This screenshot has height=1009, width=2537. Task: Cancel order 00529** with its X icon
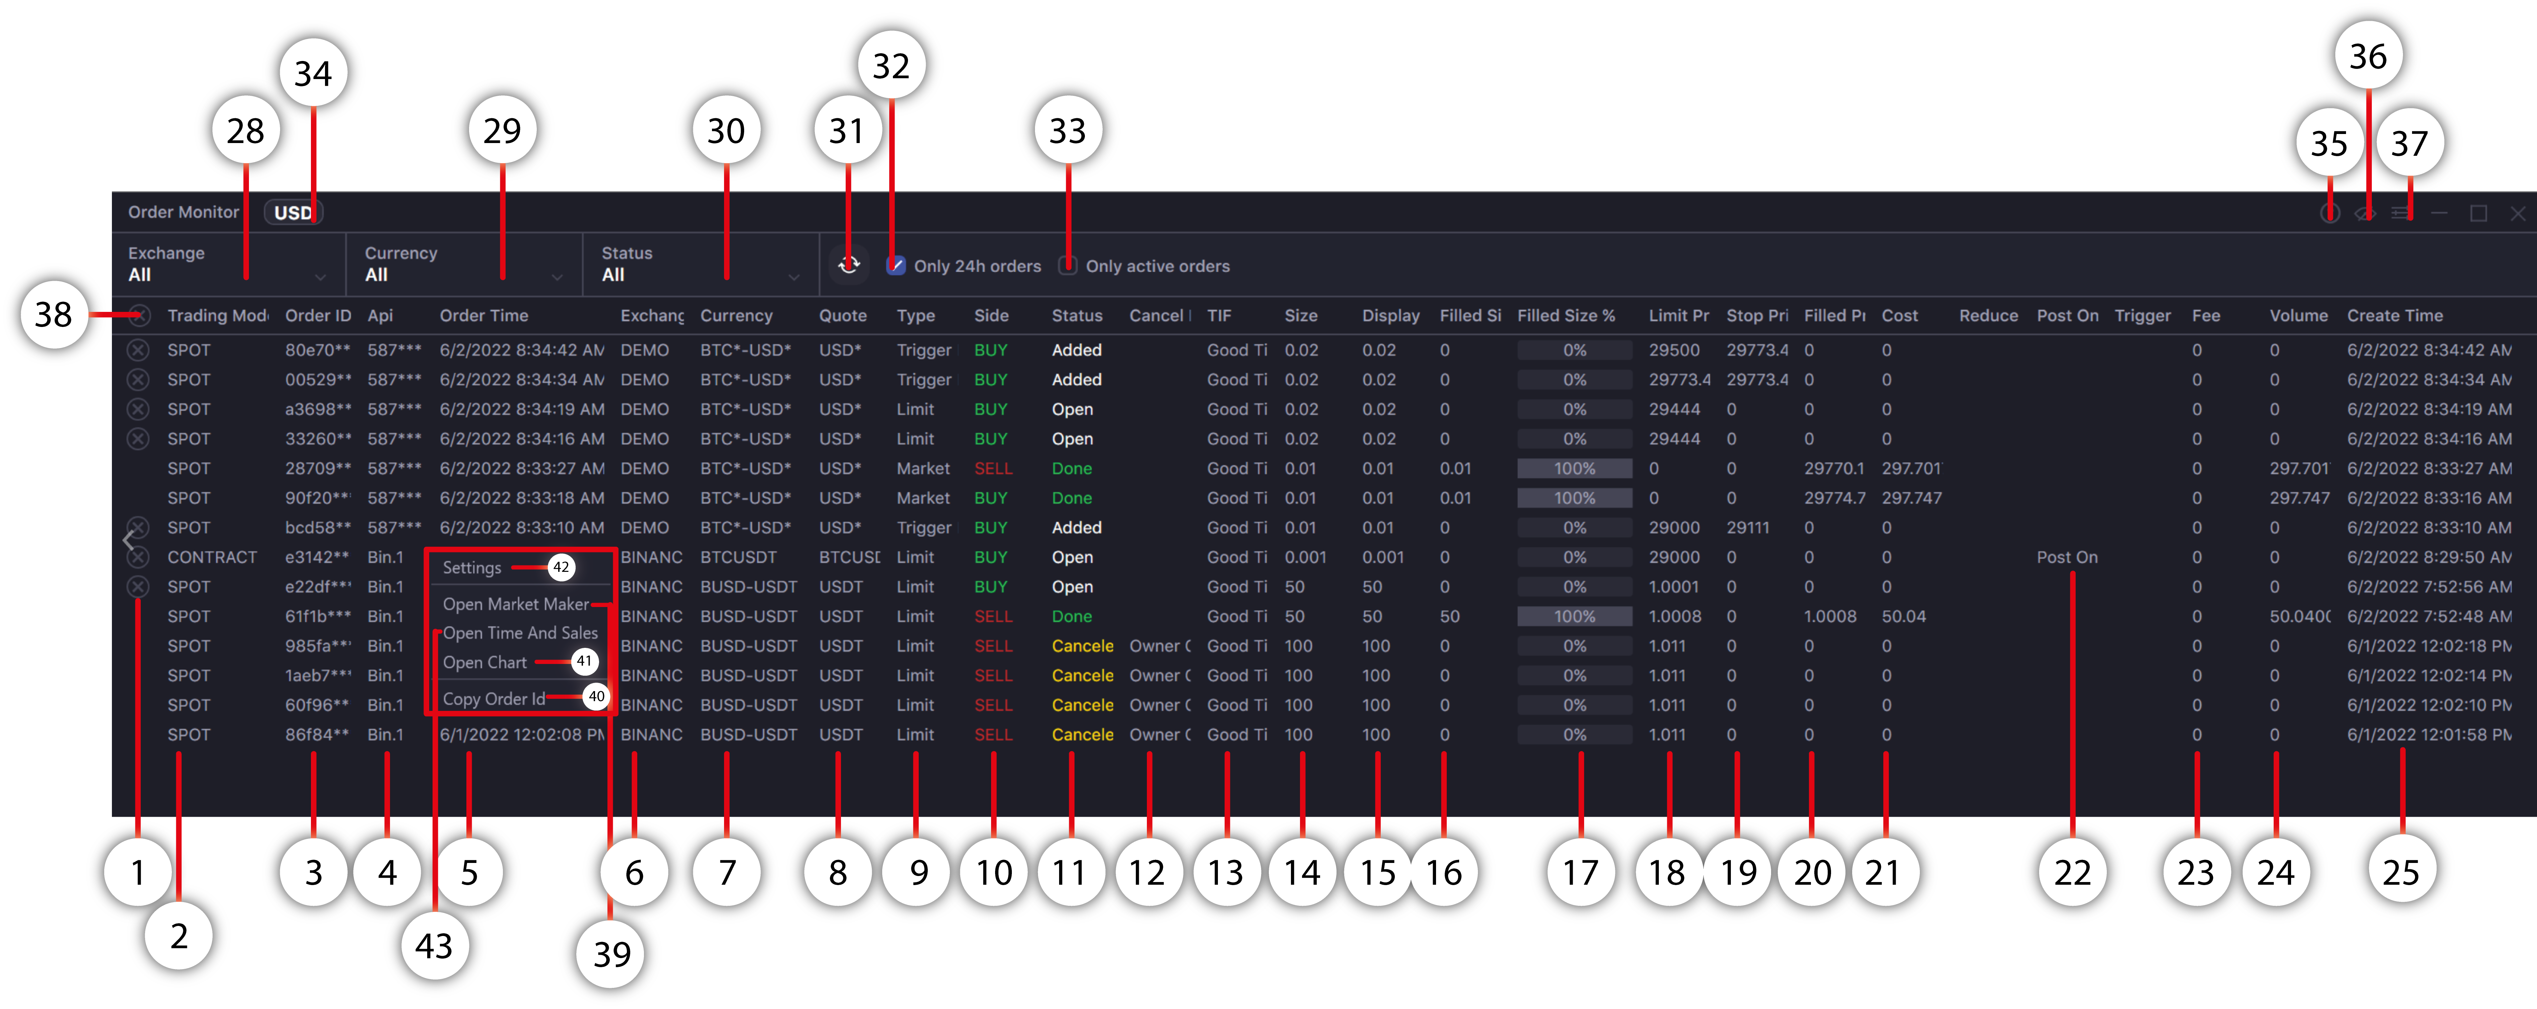pos(139,380)
